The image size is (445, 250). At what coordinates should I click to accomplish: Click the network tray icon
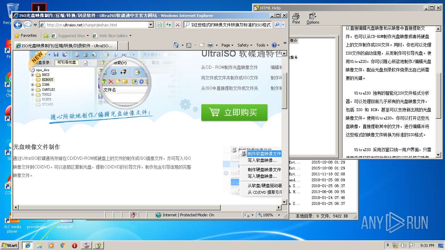396,245
